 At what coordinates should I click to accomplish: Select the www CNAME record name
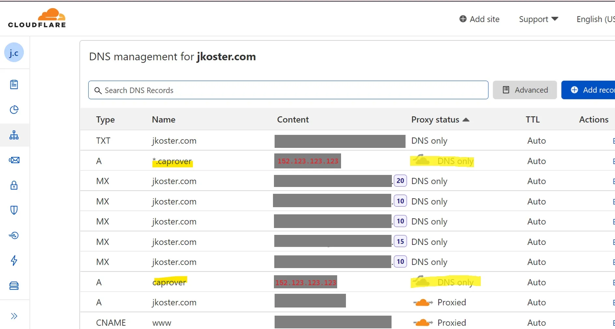point(162,323)
